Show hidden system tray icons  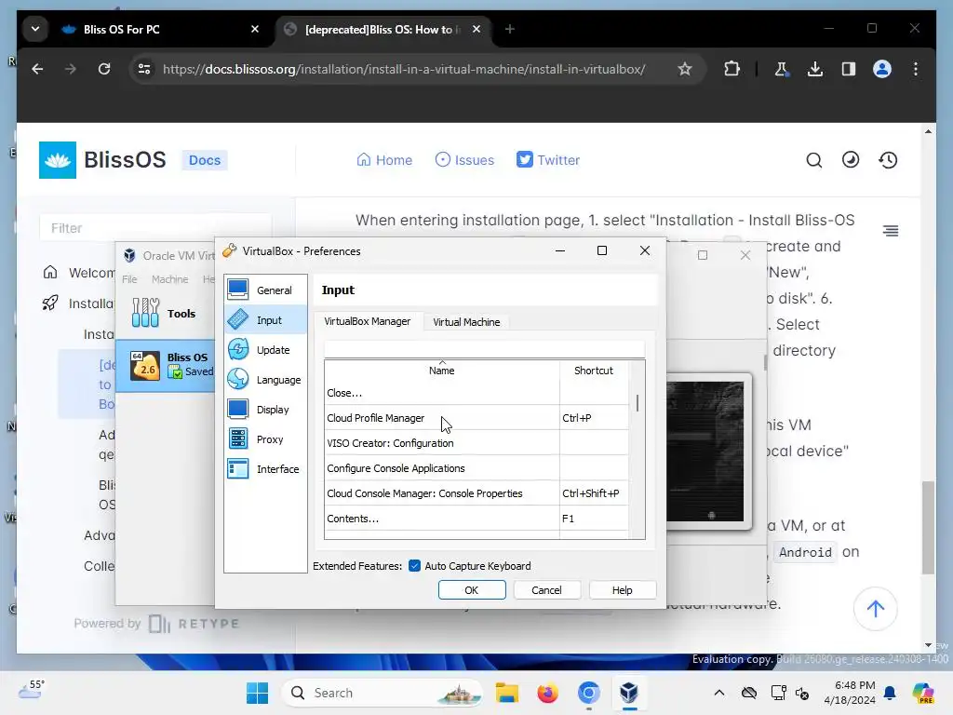pos(719,693)
